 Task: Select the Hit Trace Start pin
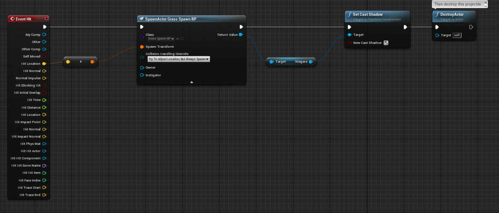point(44,187)
